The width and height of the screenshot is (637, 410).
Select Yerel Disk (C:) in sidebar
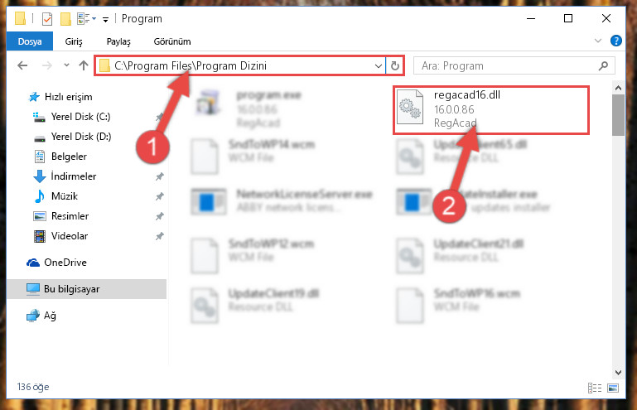[x=80, y=117]
